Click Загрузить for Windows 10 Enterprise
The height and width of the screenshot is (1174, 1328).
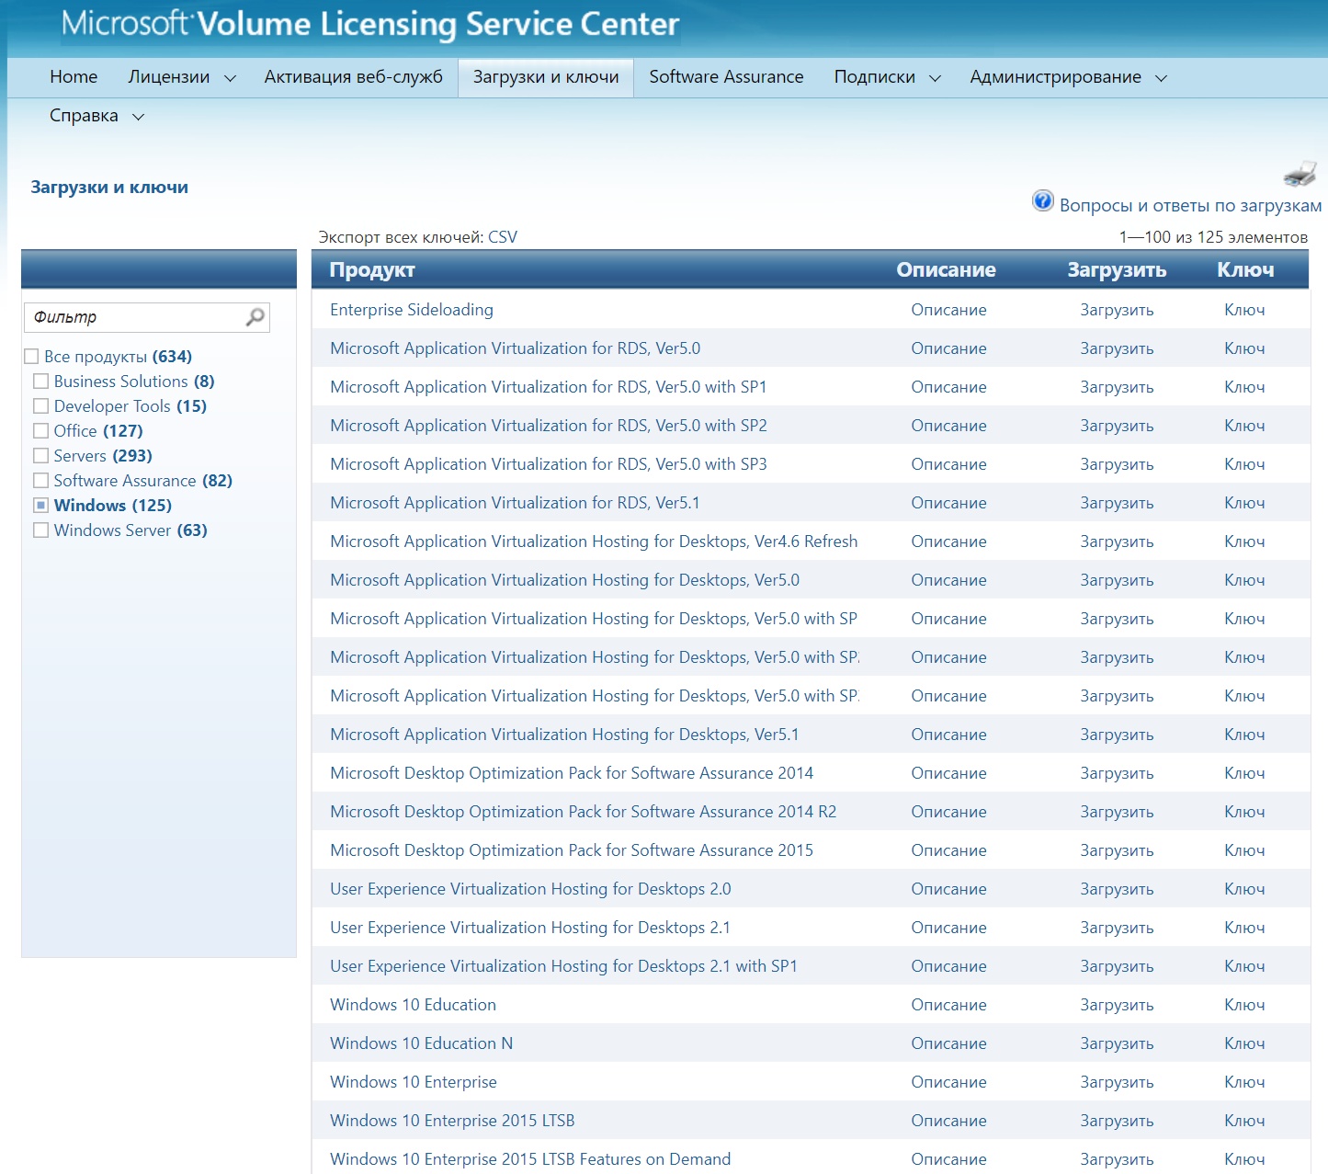pos(1117,1082)
